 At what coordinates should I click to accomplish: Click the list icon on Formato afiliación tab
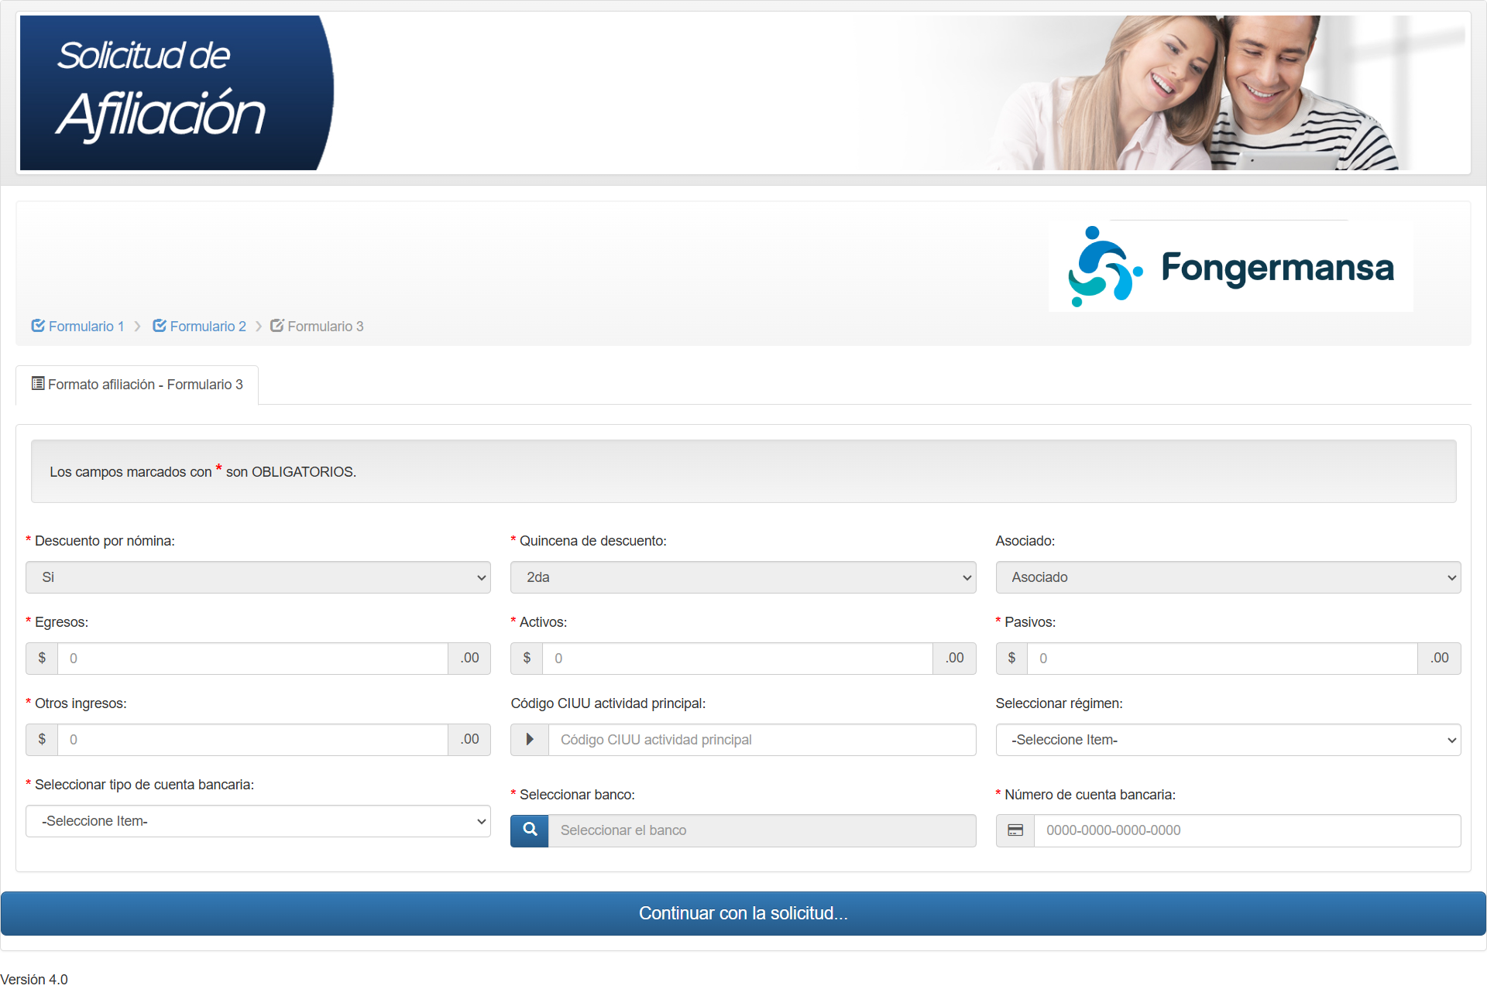click(37, 384)
